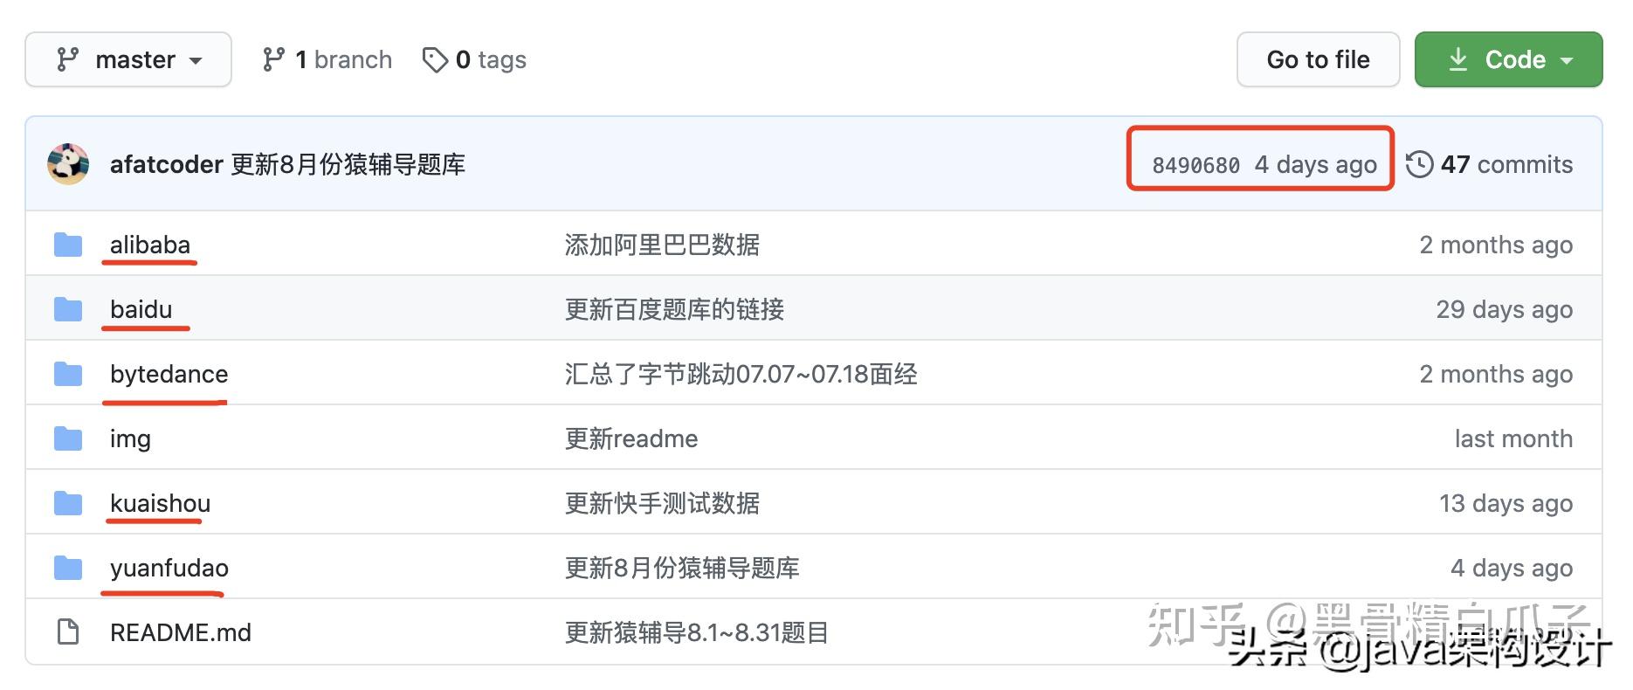1633x690 pixels.
Task: Click afatcoder author name
Action: 166,164
